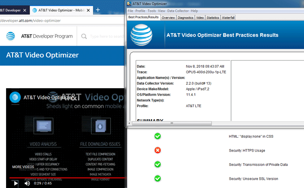This screenshot has width=304, height=188.
Task: Switch to the Waterfall tab
Action: (228, 18)
